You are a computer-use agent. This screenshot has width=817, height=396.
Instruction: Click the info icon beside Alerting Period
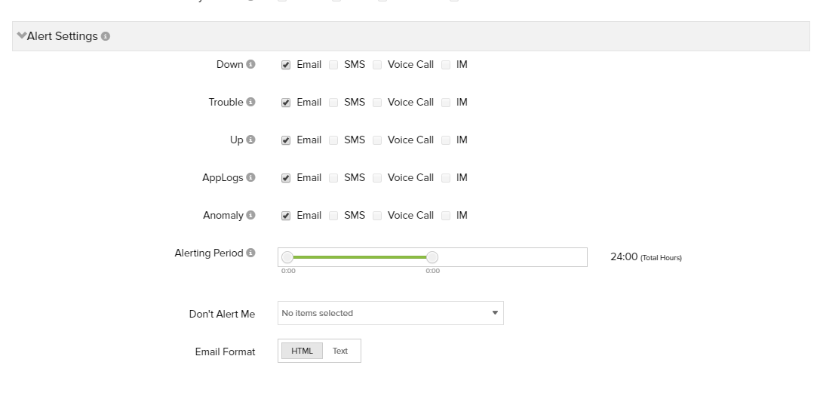coord(250,253)
